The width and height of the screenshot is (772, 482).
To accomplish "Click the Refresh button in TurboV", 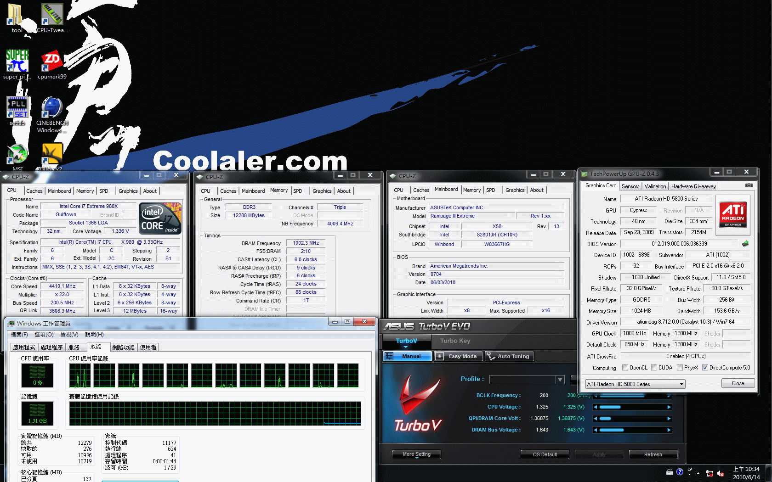I will [653, 454].
